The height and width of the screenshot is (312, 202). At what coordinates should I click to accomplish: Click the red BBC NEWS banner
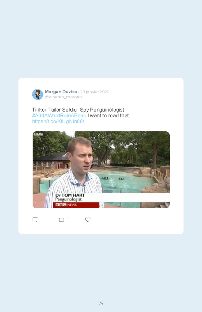[x=76, y=205]
